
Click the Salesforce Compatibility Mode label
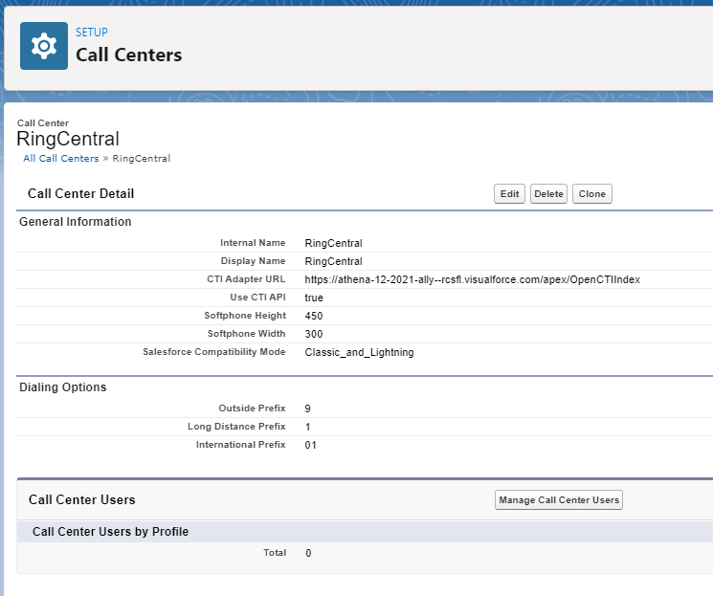pos(214,352)
